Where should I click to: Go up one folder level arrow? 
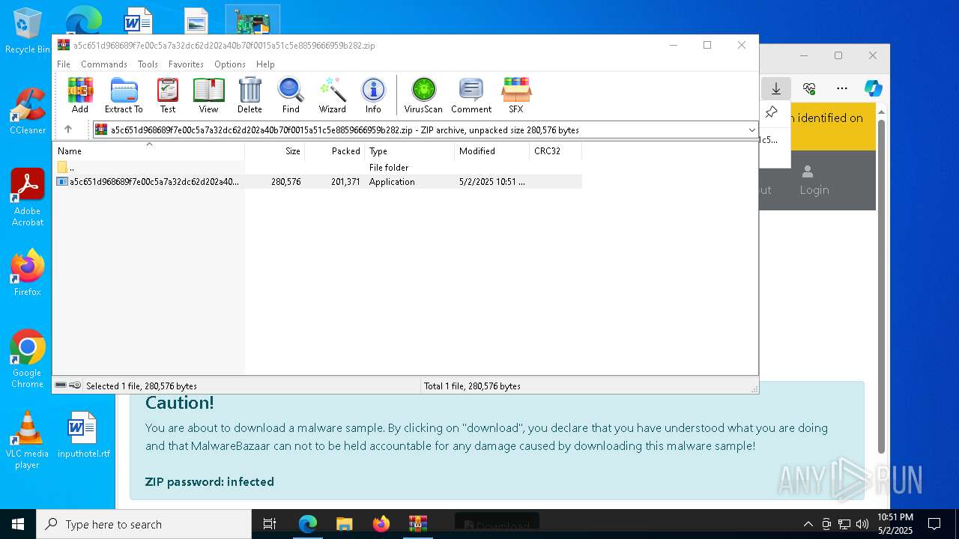(68, 130)
